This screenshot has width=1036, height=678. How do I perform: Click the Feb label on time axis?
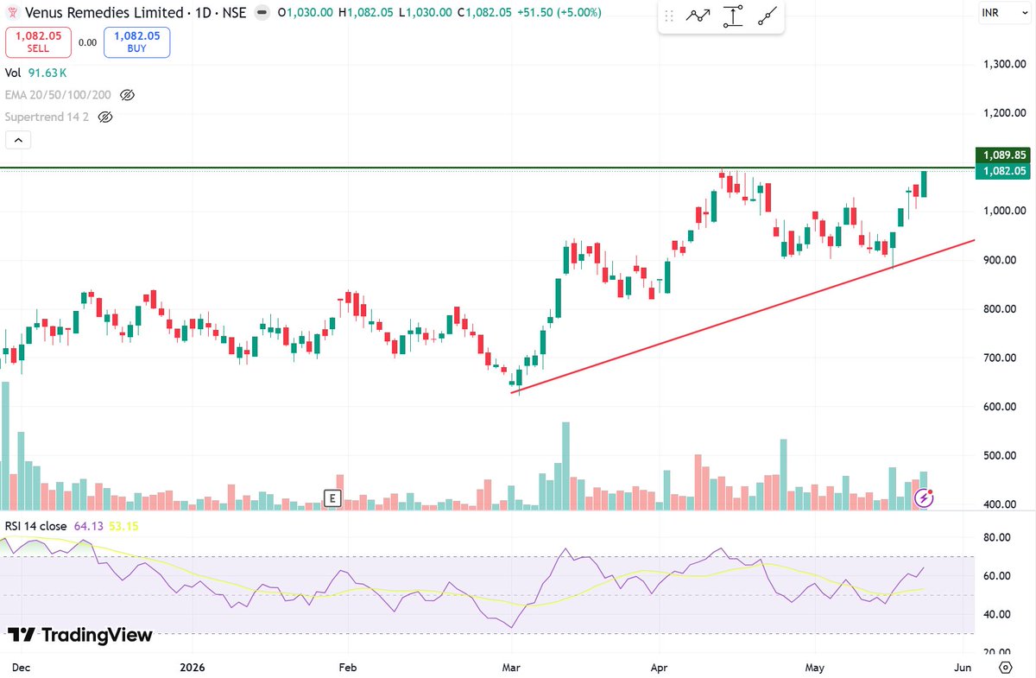click(x=348, y=667)
